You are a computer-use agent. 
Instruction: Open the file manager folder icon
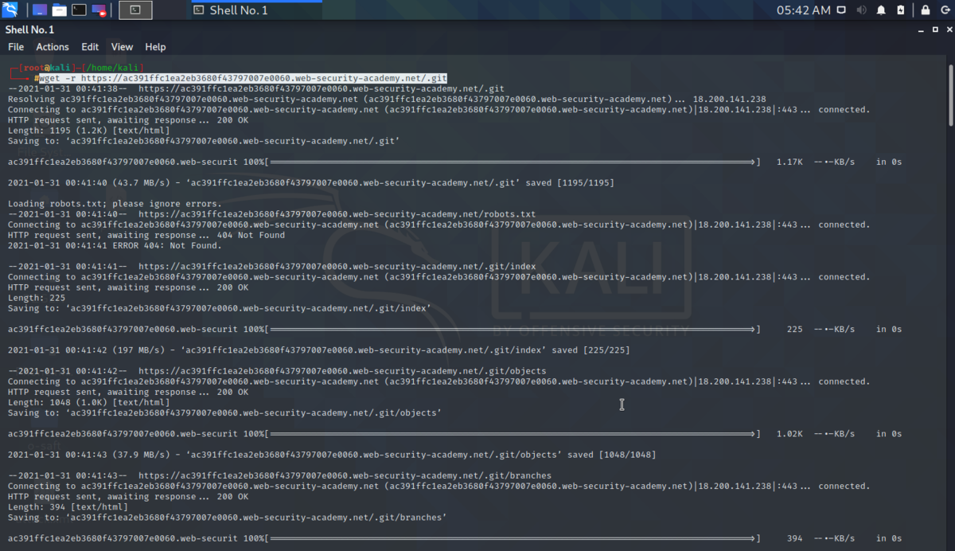(59, 10)
